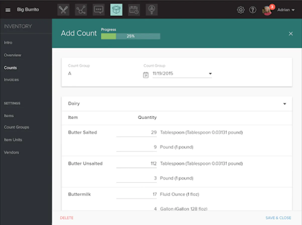The image size is (302, 225).
Task: Open Items under Settings
Action: (9, 116)
